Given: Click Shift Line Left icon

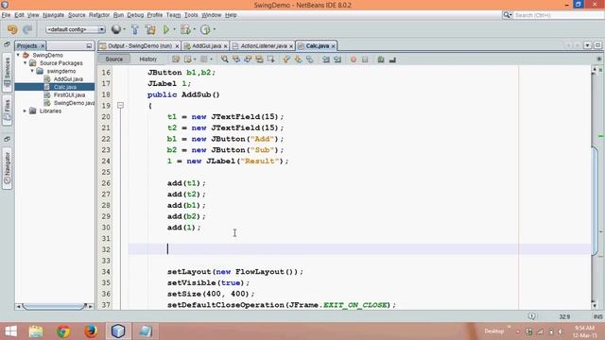Looking at the screenshot, I should (x=326, y=59).
